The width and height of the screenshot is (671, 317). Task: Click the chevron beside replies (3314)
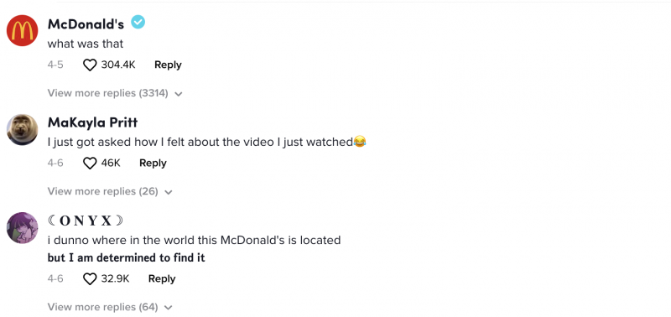pyautogui.click(x=179, y=94)
